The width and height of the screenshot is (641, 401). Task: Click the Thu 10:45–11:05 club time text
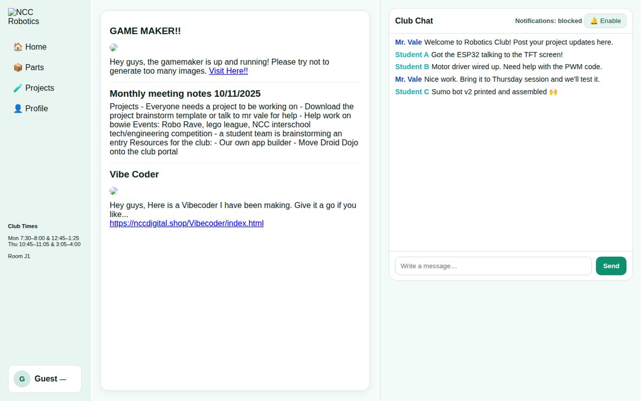[x=44, y=244]
